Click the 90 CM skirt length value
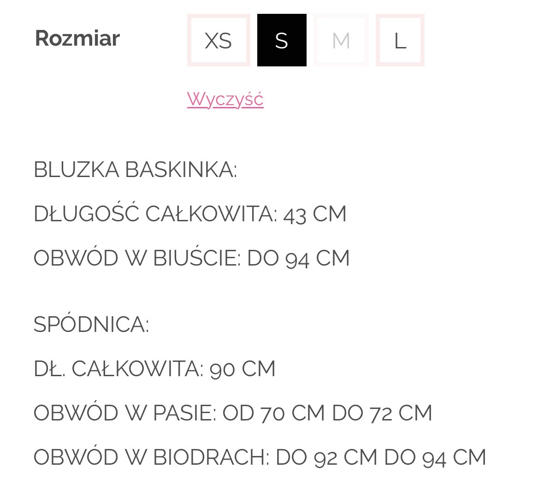556x485 pixels. [x=243, y=369]
